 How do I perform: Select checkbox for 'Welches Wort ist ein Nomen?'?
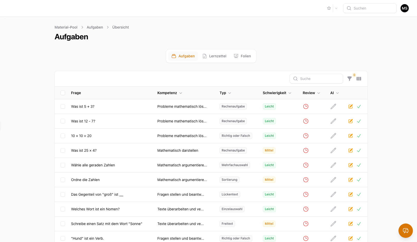63,209
